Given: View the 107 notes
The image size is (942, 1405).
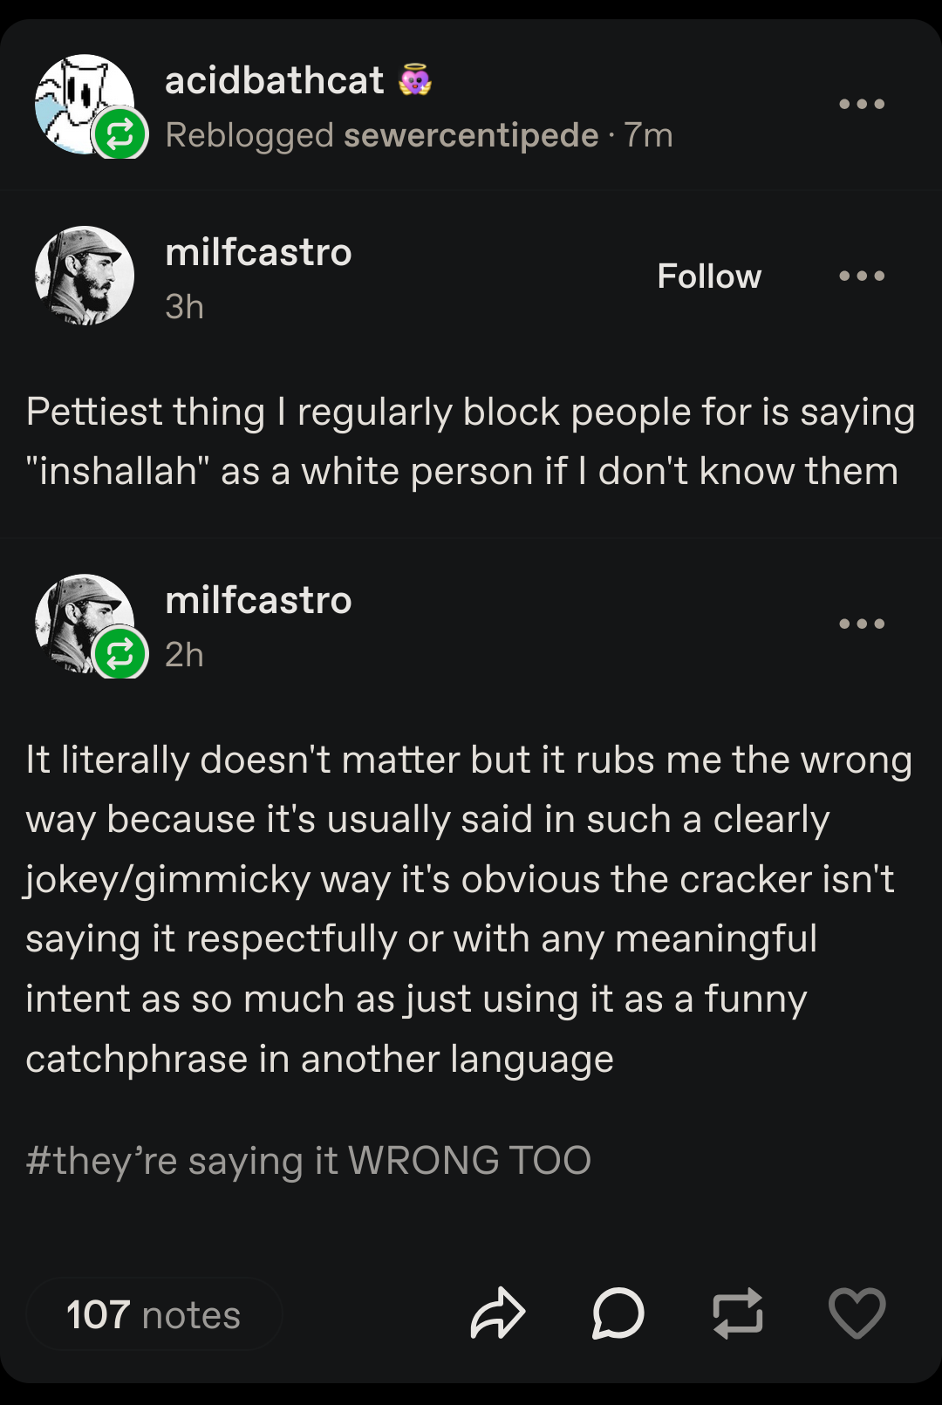Looking at the screenshot, I should (154, 1314).
